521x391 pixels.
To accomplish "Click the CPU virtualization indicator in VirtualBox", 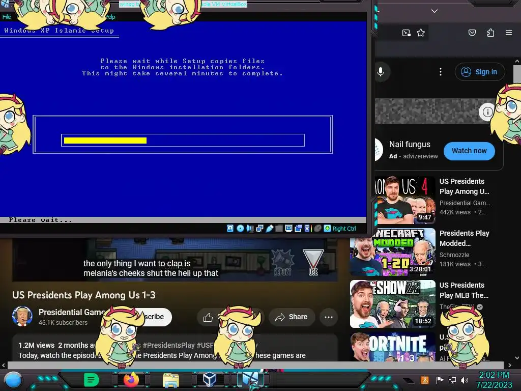I will 308,229.
